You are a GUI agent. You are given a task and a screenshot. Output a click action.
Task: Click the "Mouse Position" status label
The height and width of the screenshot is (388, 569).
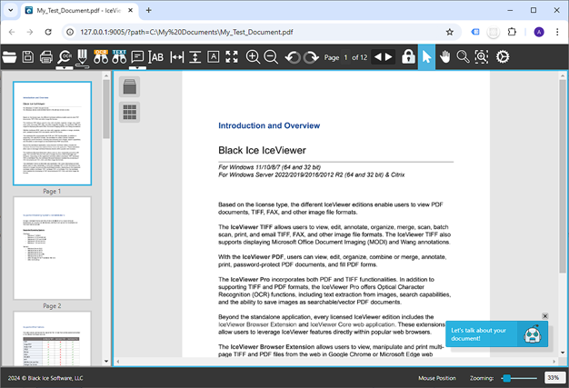[x=437, y=378]
